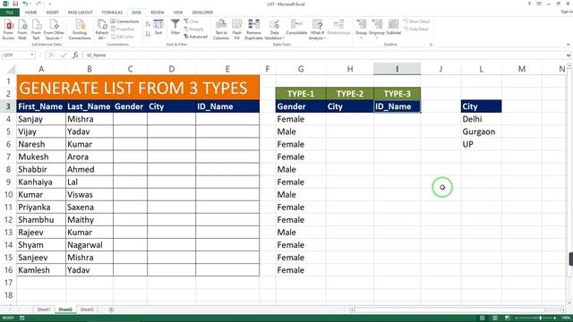Click the From Web import icon
573x322 pixels.
tap(22, 30)
